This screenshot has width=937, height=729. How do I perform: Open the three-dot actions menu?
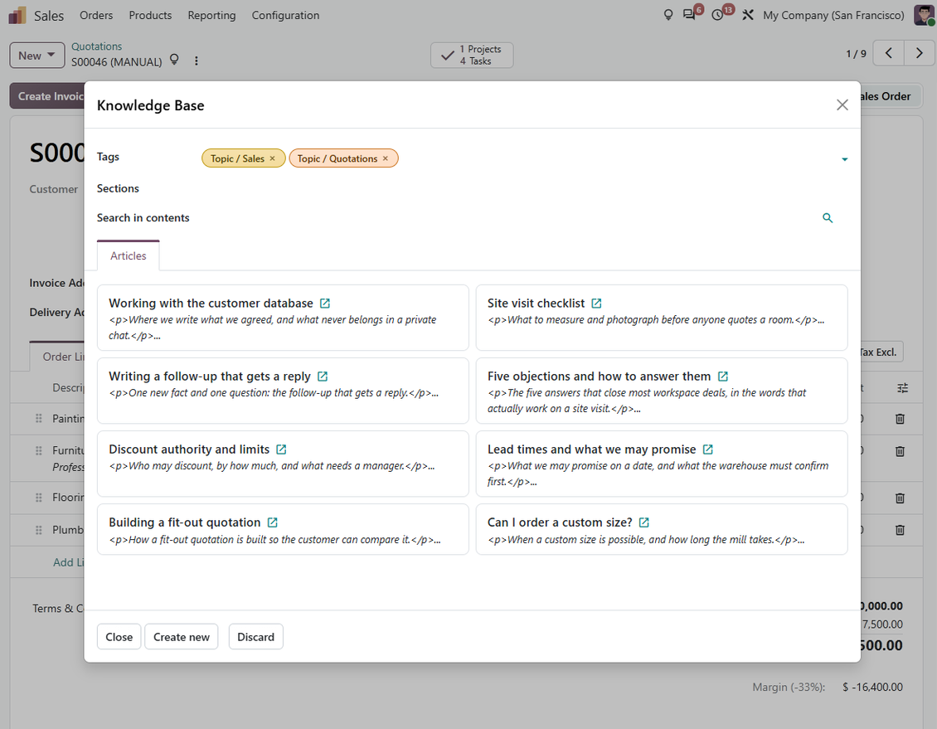pos(196,61)
